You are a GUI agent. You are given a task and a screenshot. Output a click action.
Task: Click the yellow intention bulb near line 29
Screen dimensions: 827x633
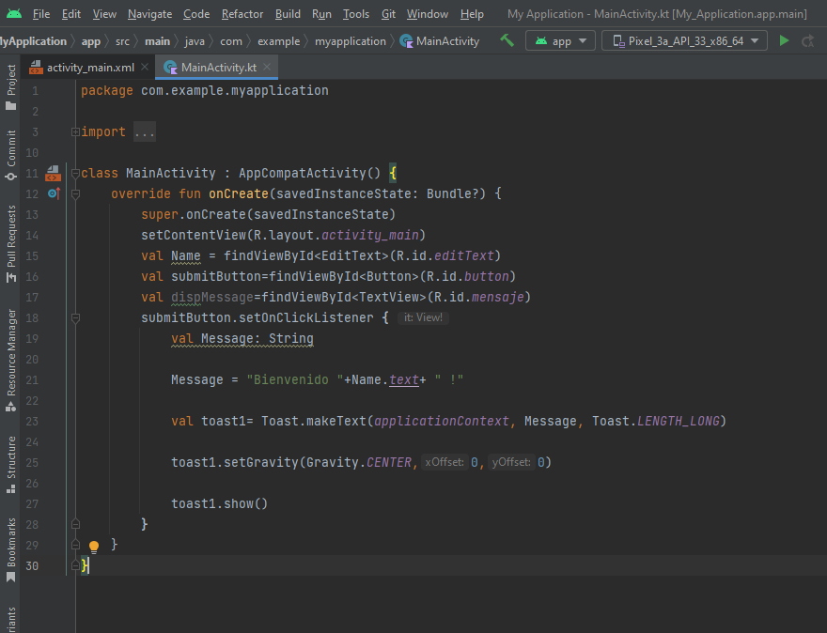click(x=93, y=546)
